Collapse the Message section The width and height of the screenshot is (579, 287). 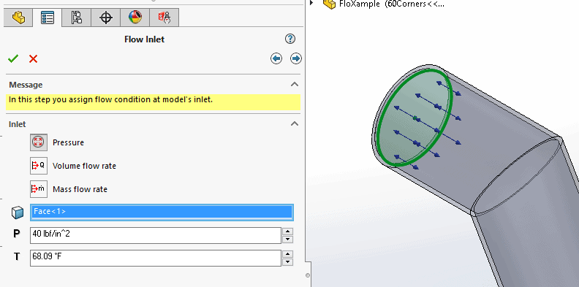[x=295, y=85]
